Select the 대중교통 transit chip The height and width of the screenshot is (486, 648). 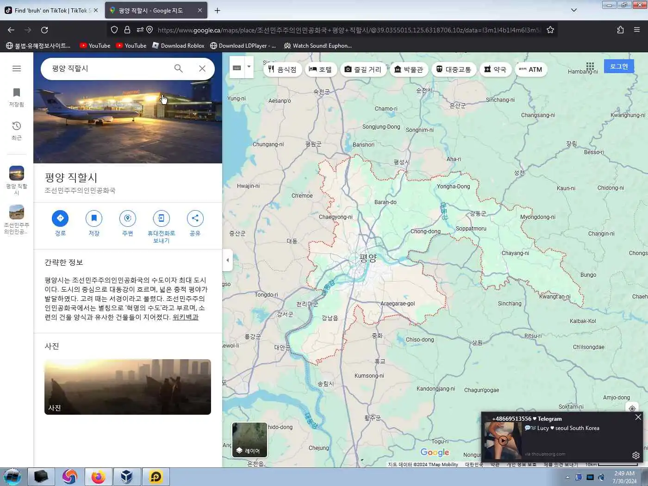coord(454,69)
